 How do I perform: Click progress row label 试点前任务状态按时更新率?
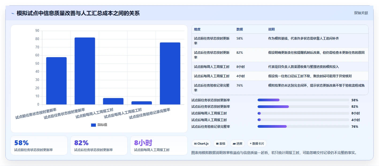[x=211, y=100]
